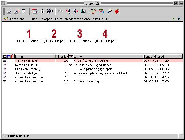The height and width of the screenshot is (140, 185).
Task: Go to previous in thread icon
Action: tap(68, 11)
